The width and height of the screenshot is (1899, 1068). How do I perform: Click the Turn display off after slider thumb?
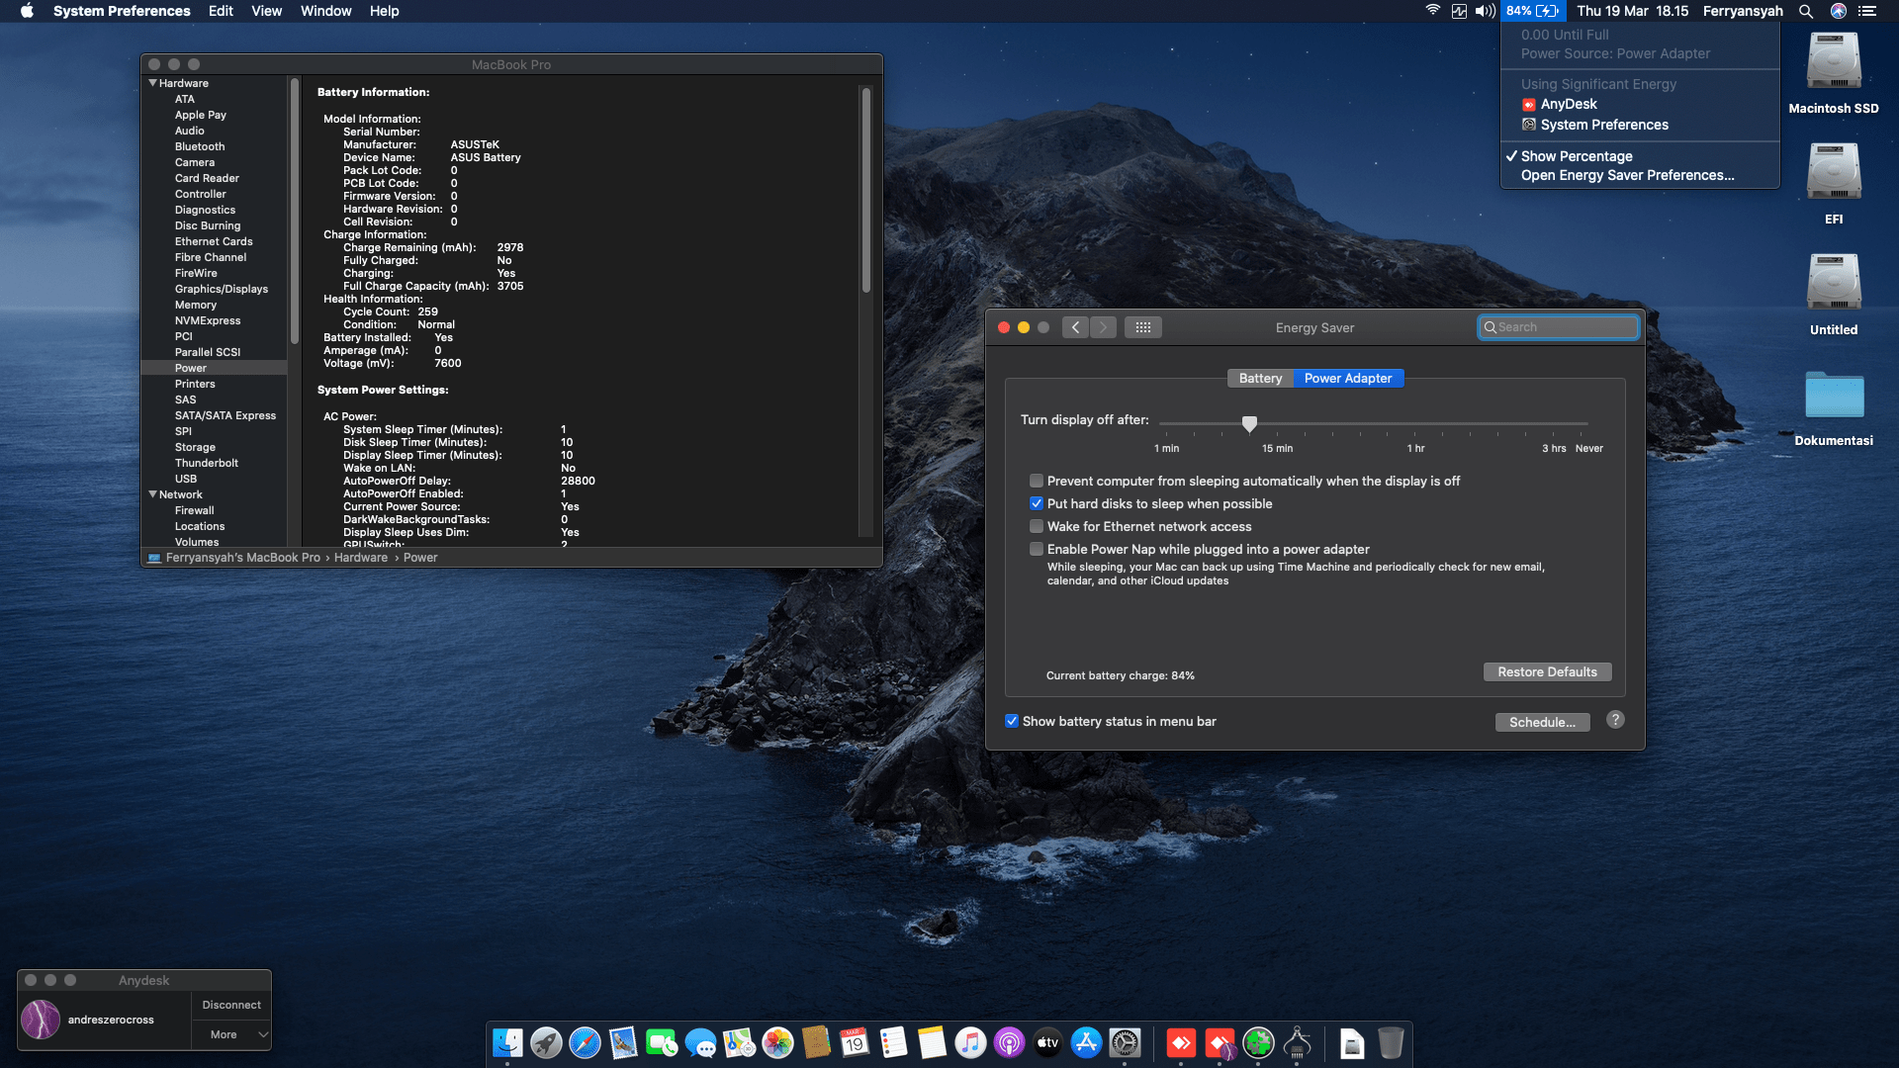1249,423
